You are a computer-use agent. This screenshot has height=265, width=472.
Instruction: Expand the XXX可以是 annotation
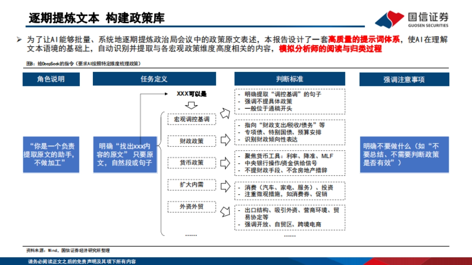(192, 94)
